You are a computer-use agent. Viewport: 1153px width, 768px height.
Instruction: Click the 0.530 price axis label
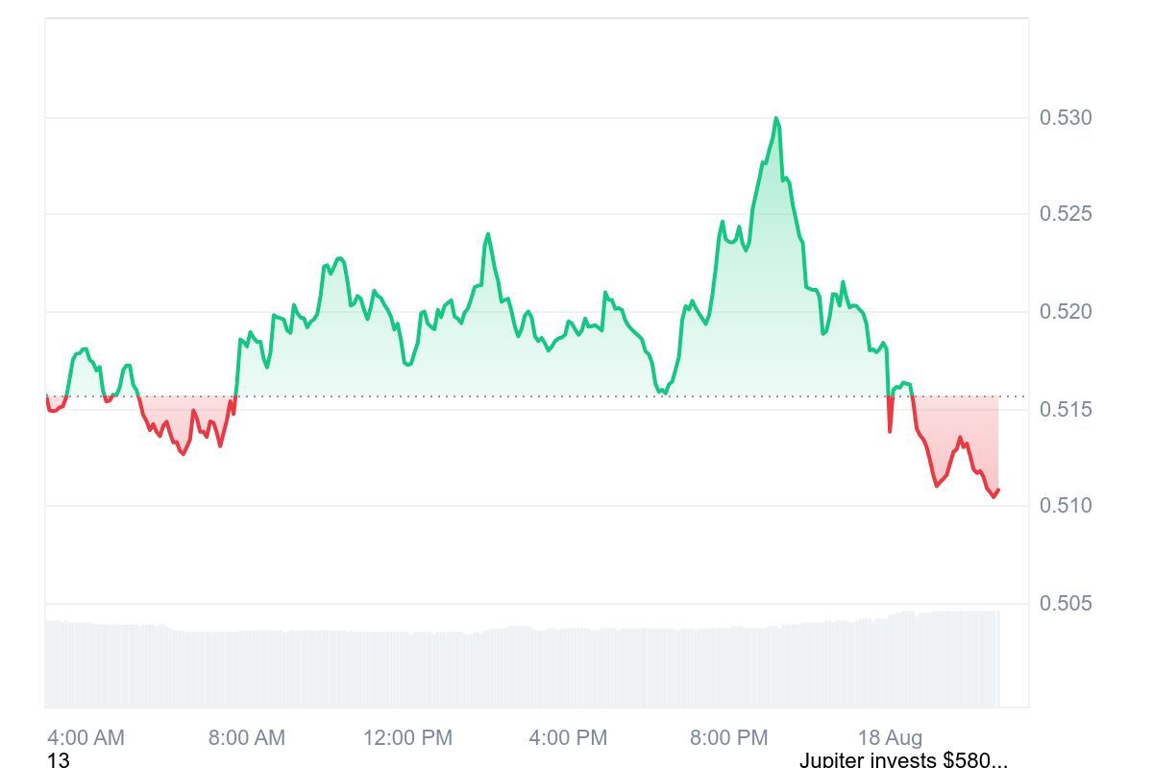(1066, 118)
